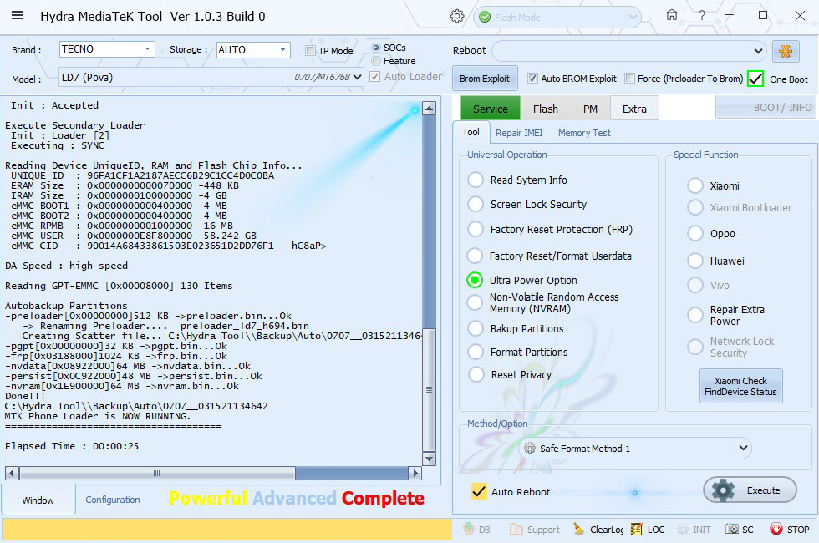
Task: Click the vertical log scrollbar thumb
Action: tap(429, 389)
